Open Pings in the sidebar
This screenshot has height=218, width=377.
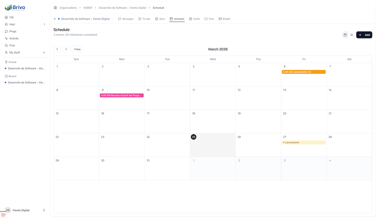tap(13, 31)
